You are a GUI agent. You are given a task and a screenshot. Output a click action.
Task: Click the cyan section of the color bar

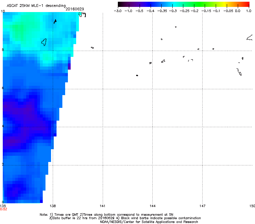174,4
